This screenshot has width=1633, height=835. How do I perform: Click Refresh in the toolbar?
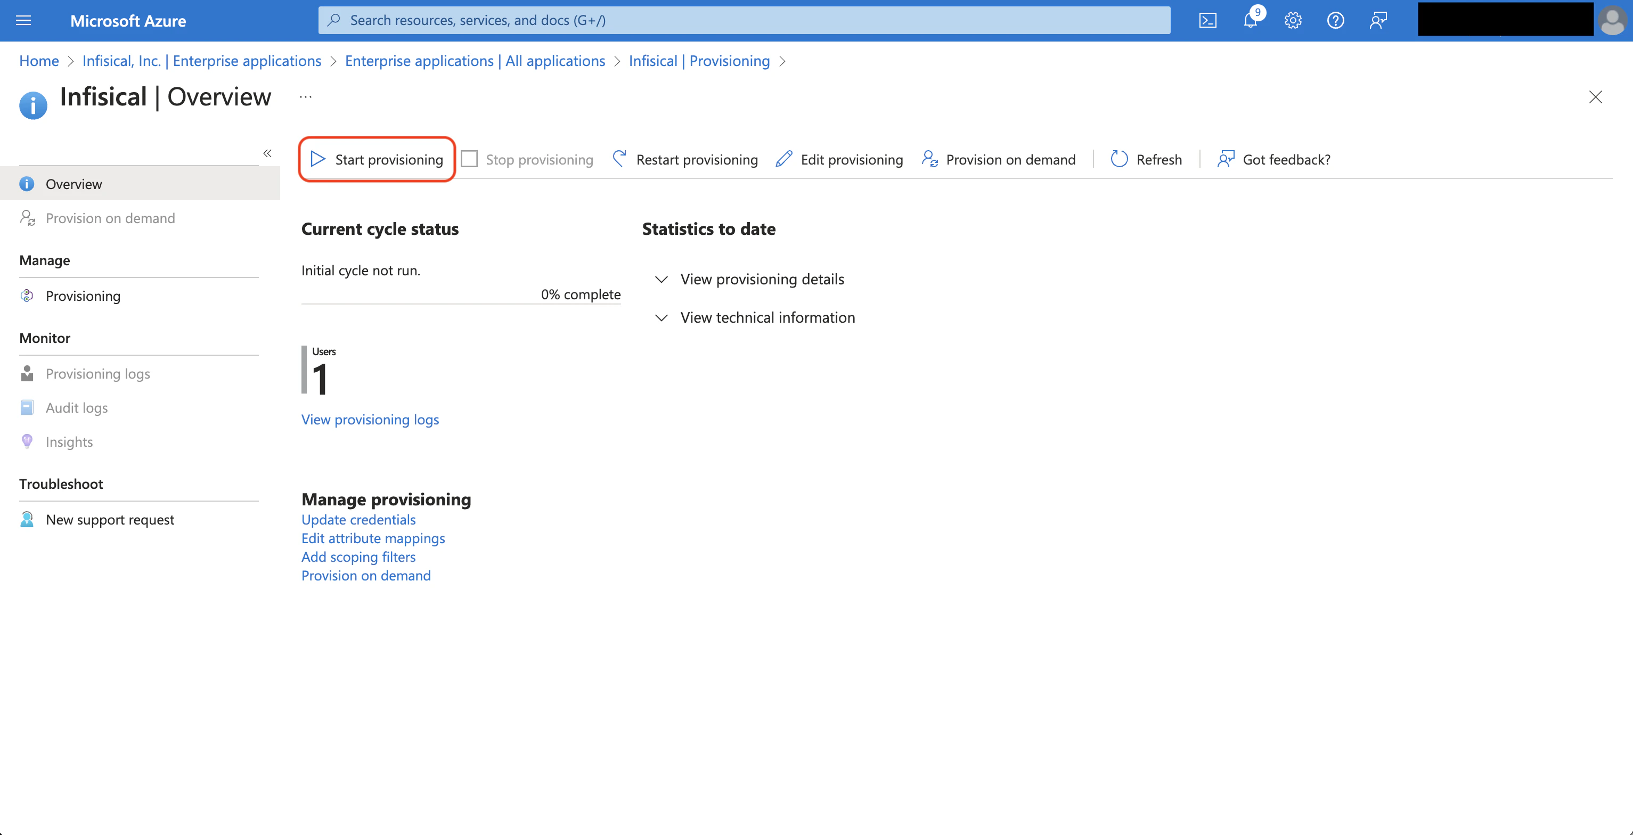(1146, 159)
